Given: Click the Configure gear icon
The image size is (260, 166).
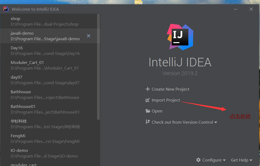Looking at the screenshot, I should coord(198,160).
